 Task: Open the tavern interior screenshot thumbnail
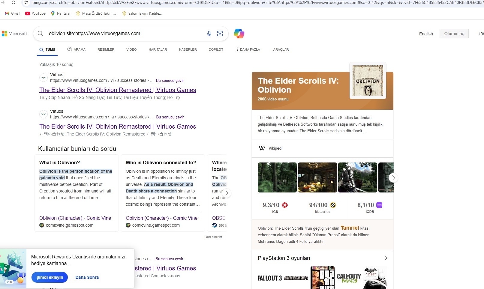(x=317, y=177)
